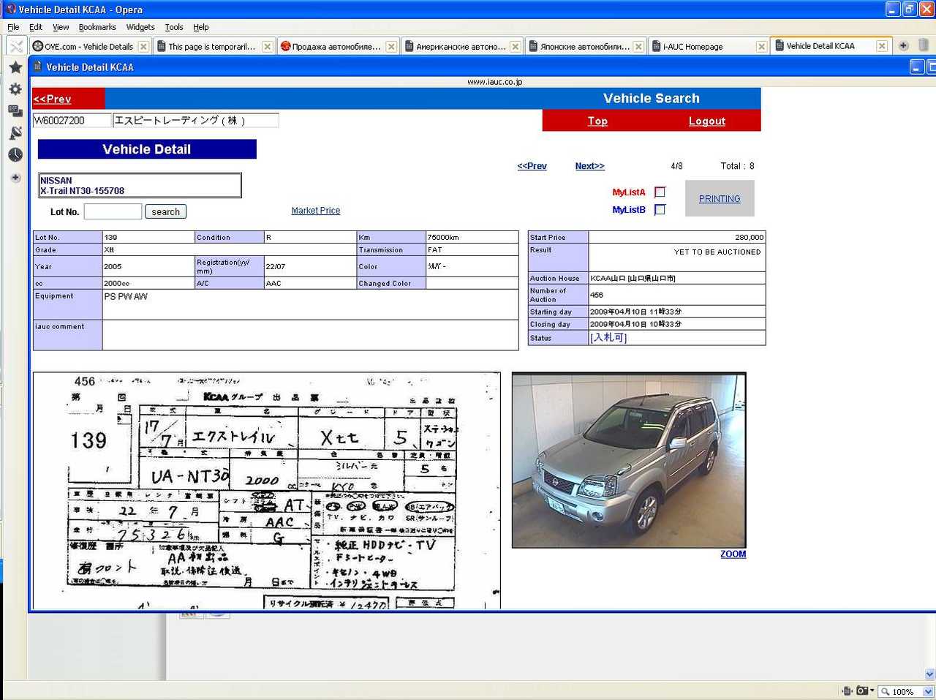Click the blue <<Prev pagination link

[x=532, y=166]
